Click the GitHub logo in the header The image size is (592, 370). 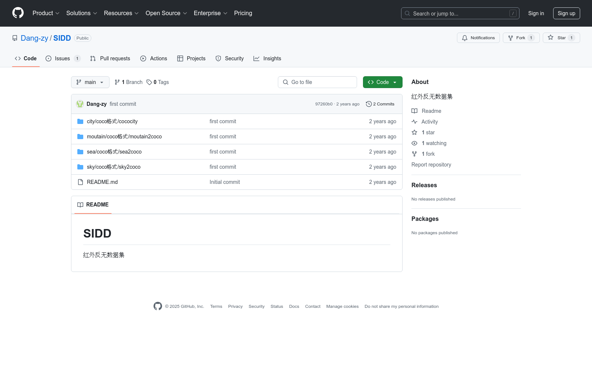pos(18,13)
